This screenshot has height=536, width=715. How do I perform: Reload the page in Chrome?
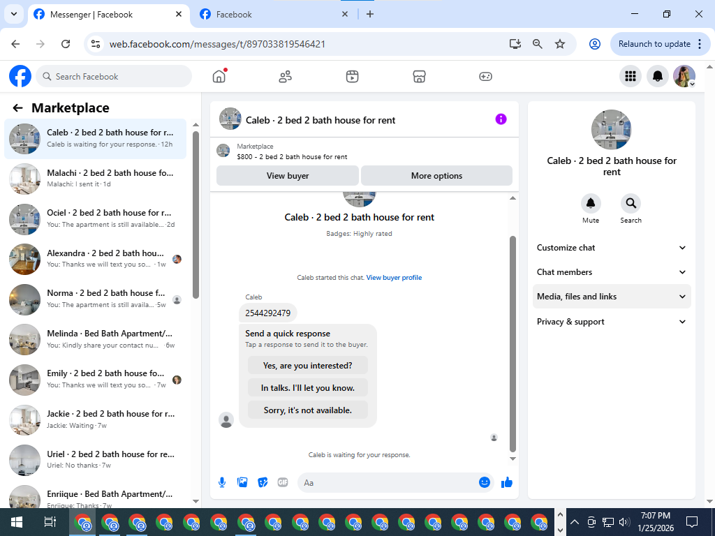(x=66, y=44)
